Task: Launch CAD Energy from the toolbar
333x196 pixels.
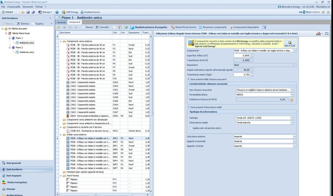Action: (x=70, y=12)
